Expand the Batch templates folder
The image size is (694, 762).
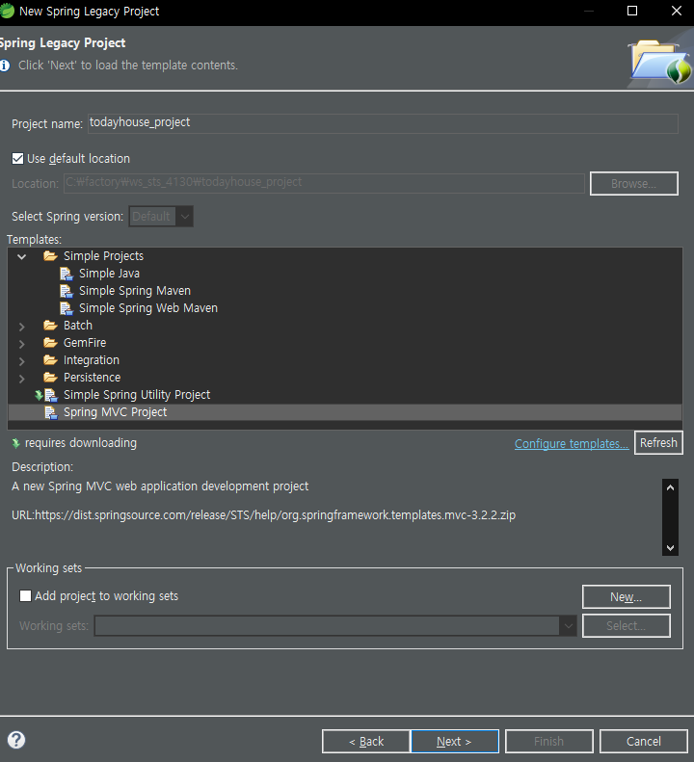tap(21, 326)
